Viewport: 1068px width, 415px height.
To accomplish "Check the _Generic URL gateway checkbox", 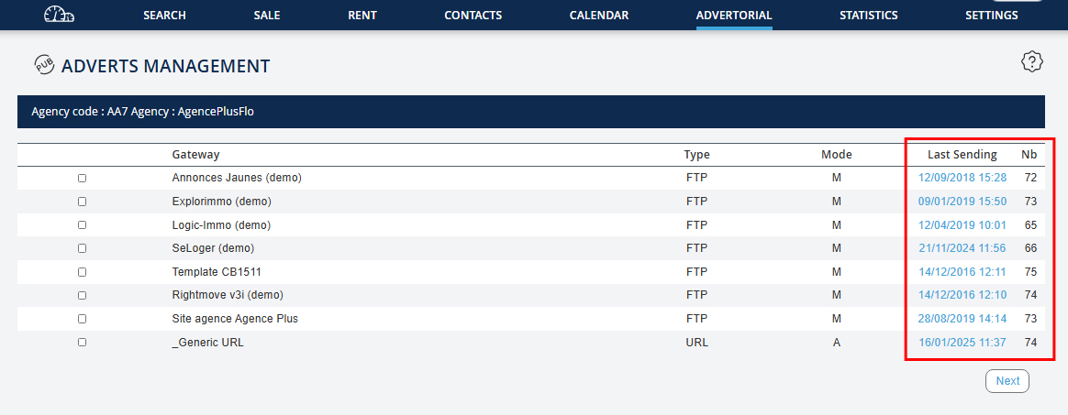I will click(x=83, y=343).
